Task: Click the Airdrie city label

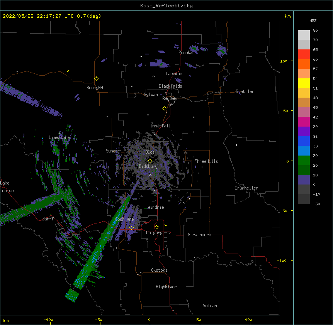Action: [x=156, y=207]
